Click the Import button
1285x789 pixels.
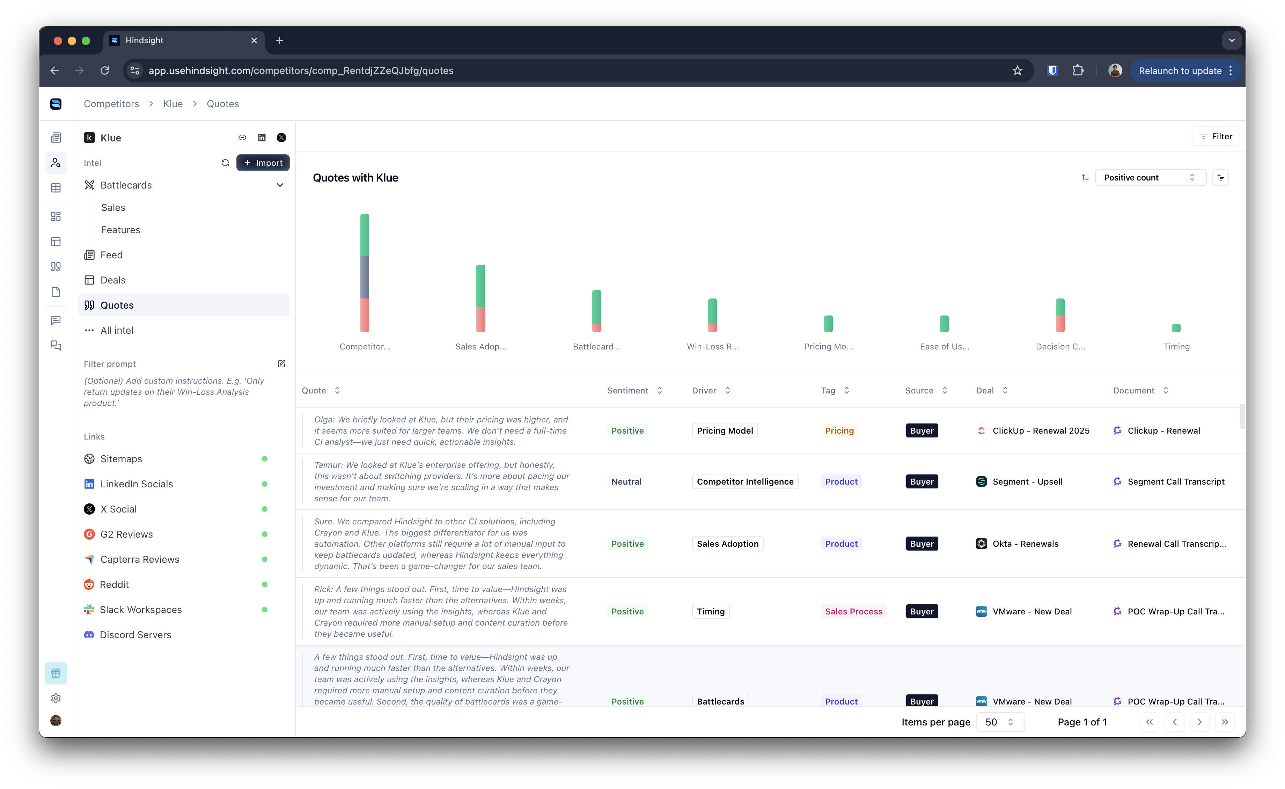tap(263, 163)
